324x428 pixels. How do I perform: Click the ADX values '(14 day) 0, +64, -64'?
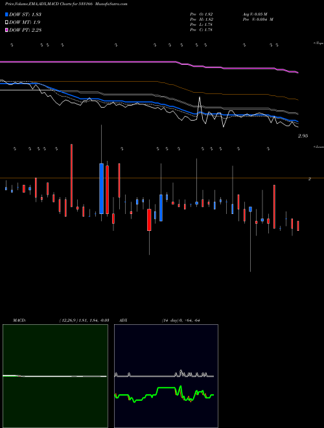pos(181,320)
